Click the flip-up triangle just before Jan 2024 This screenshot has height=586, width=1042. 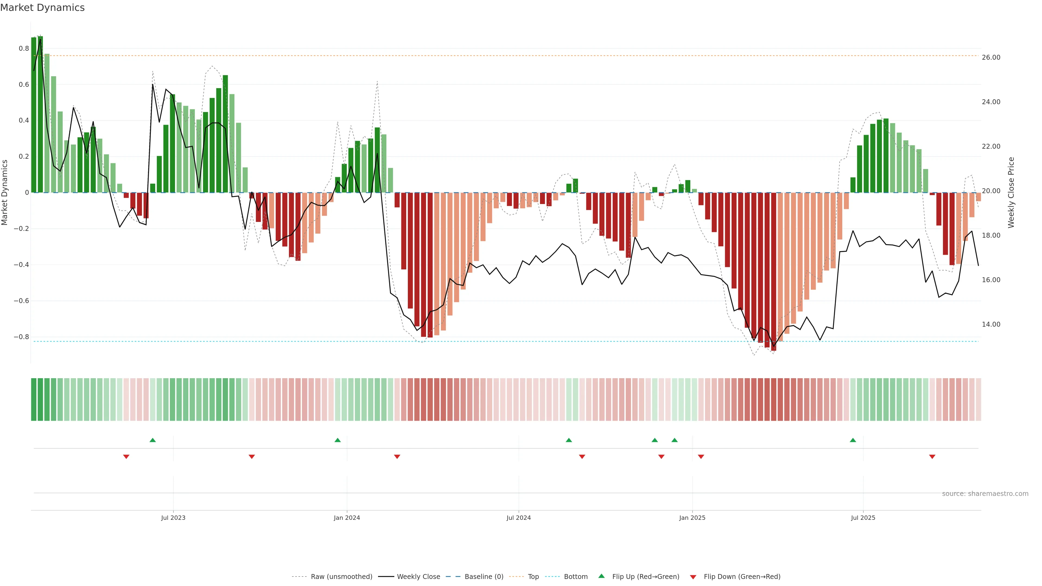[x=337, y=440]
